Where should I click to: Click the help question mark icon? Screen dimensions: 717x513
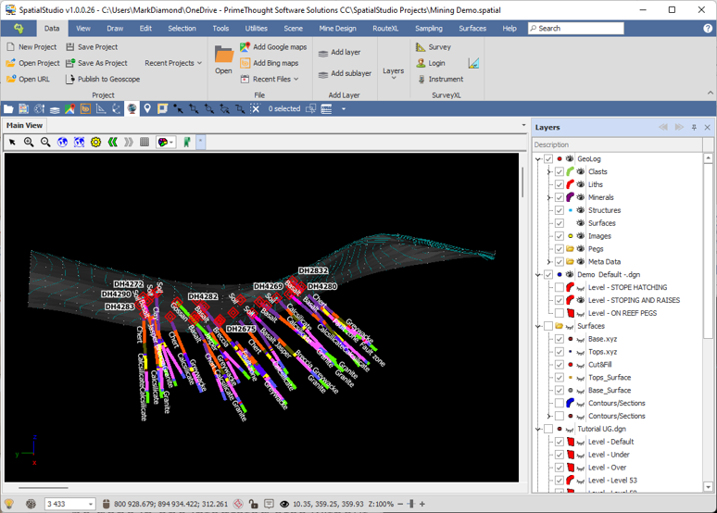(x=708, y=29)
